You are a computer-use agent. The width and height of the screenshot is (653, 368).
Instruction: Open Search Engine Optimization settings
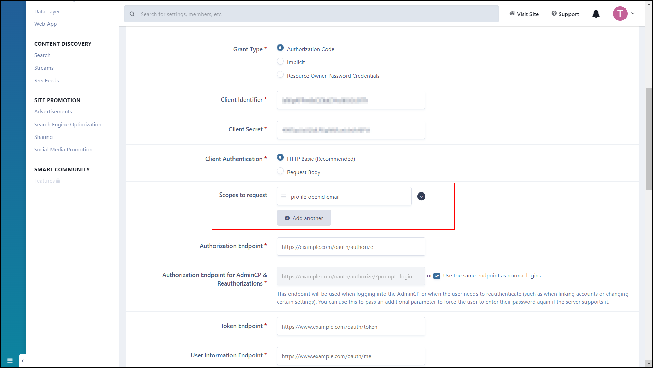68,124
